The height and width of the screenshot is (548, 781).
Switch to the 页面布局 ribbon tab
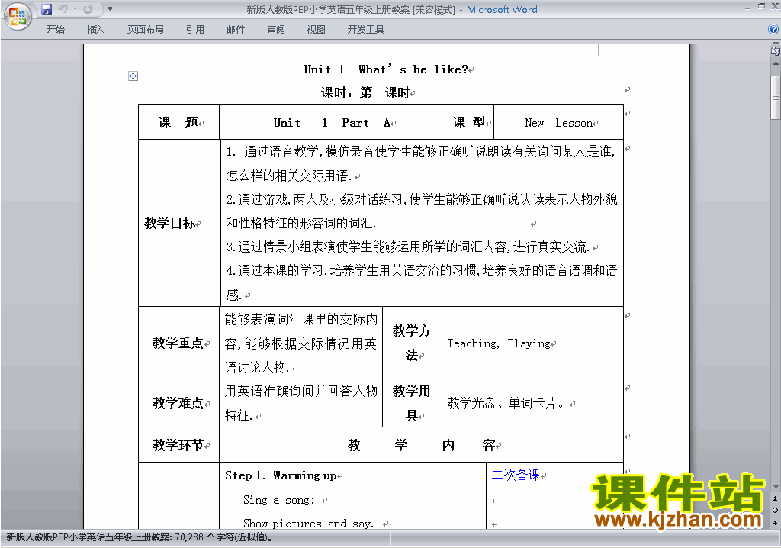146,30
